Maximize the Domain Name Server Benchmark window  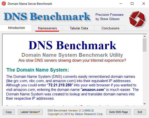pos(132,4)
